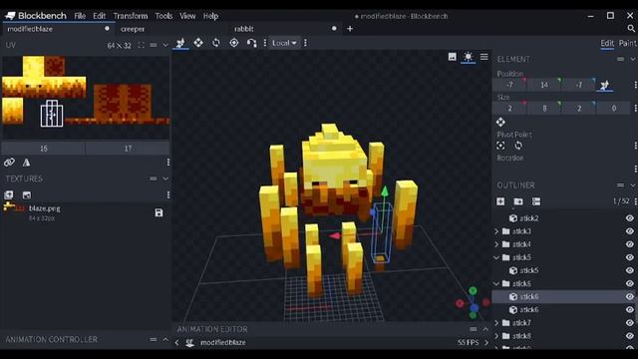Viewport: 638px width, 359px height.
Task: Import a texture in Textures panel
Action: tap(9, 195)
